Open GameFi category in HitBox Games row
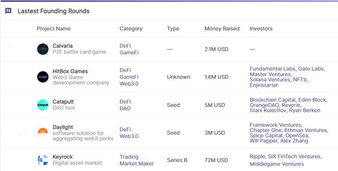Image resolution: width=338 pixels, height=171 pixels. tap(129, 77)
